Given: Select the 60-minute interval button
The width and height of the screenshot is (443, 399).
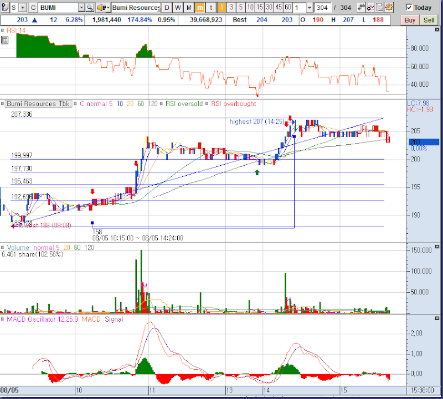Looking at the screenshot, I should [x=288, y=7].
